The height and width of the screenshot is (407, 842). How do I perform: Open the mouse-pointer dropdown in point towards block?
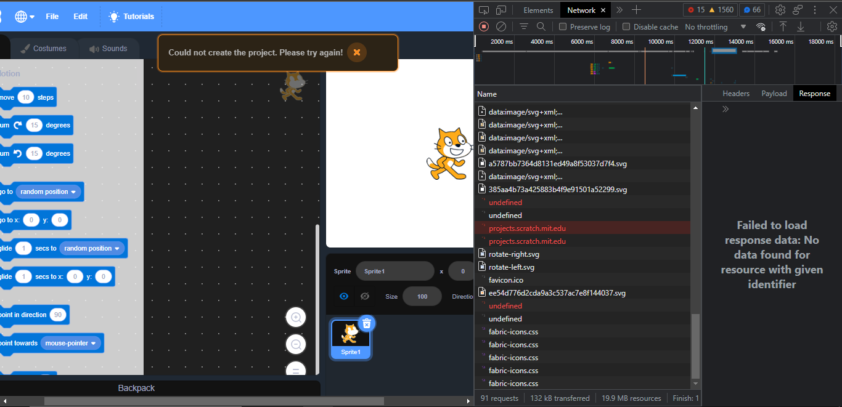pyautogui.click(x=70, y=343)
